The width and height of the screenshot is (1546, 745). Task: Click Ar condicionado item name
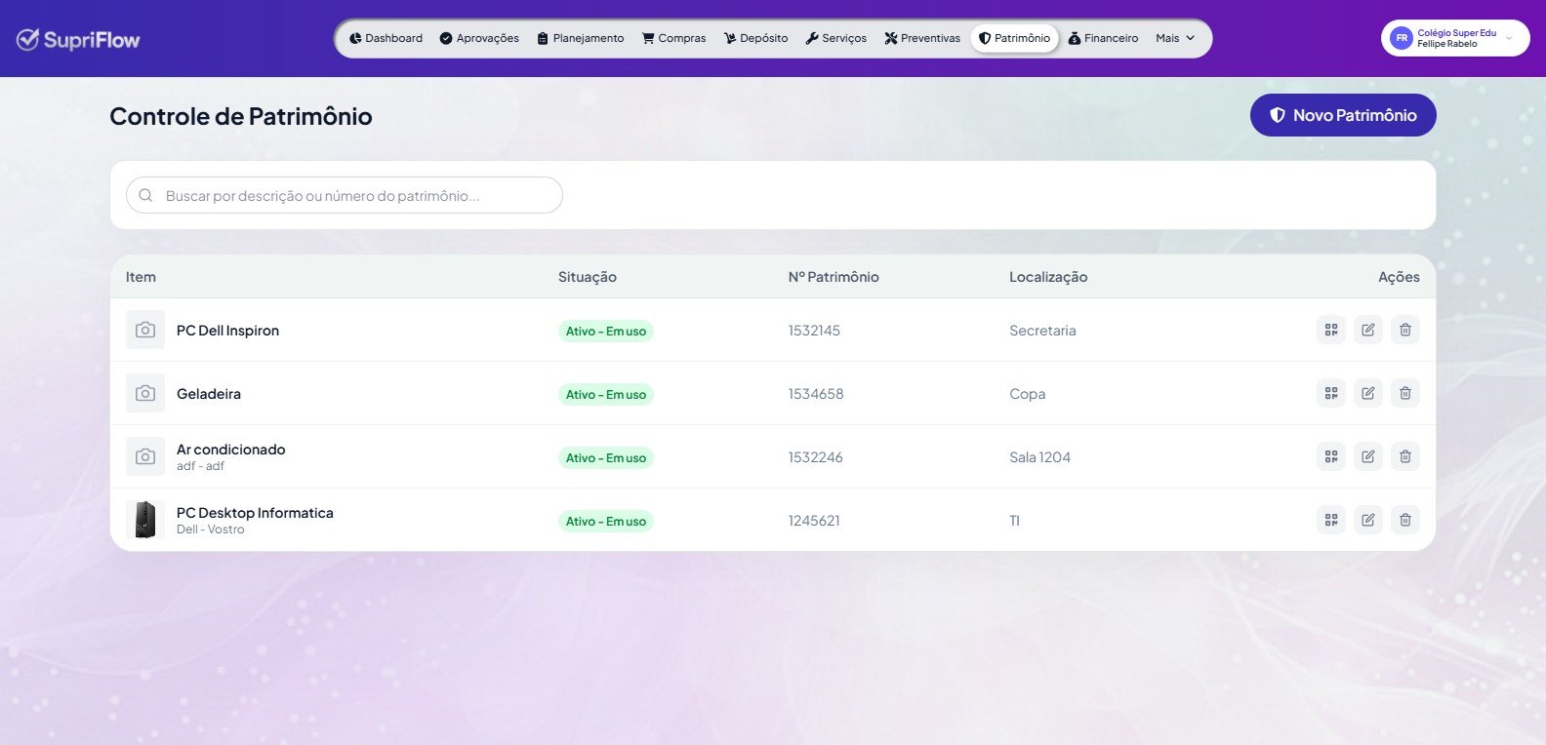pyautogui.click(x=231, y=450)
